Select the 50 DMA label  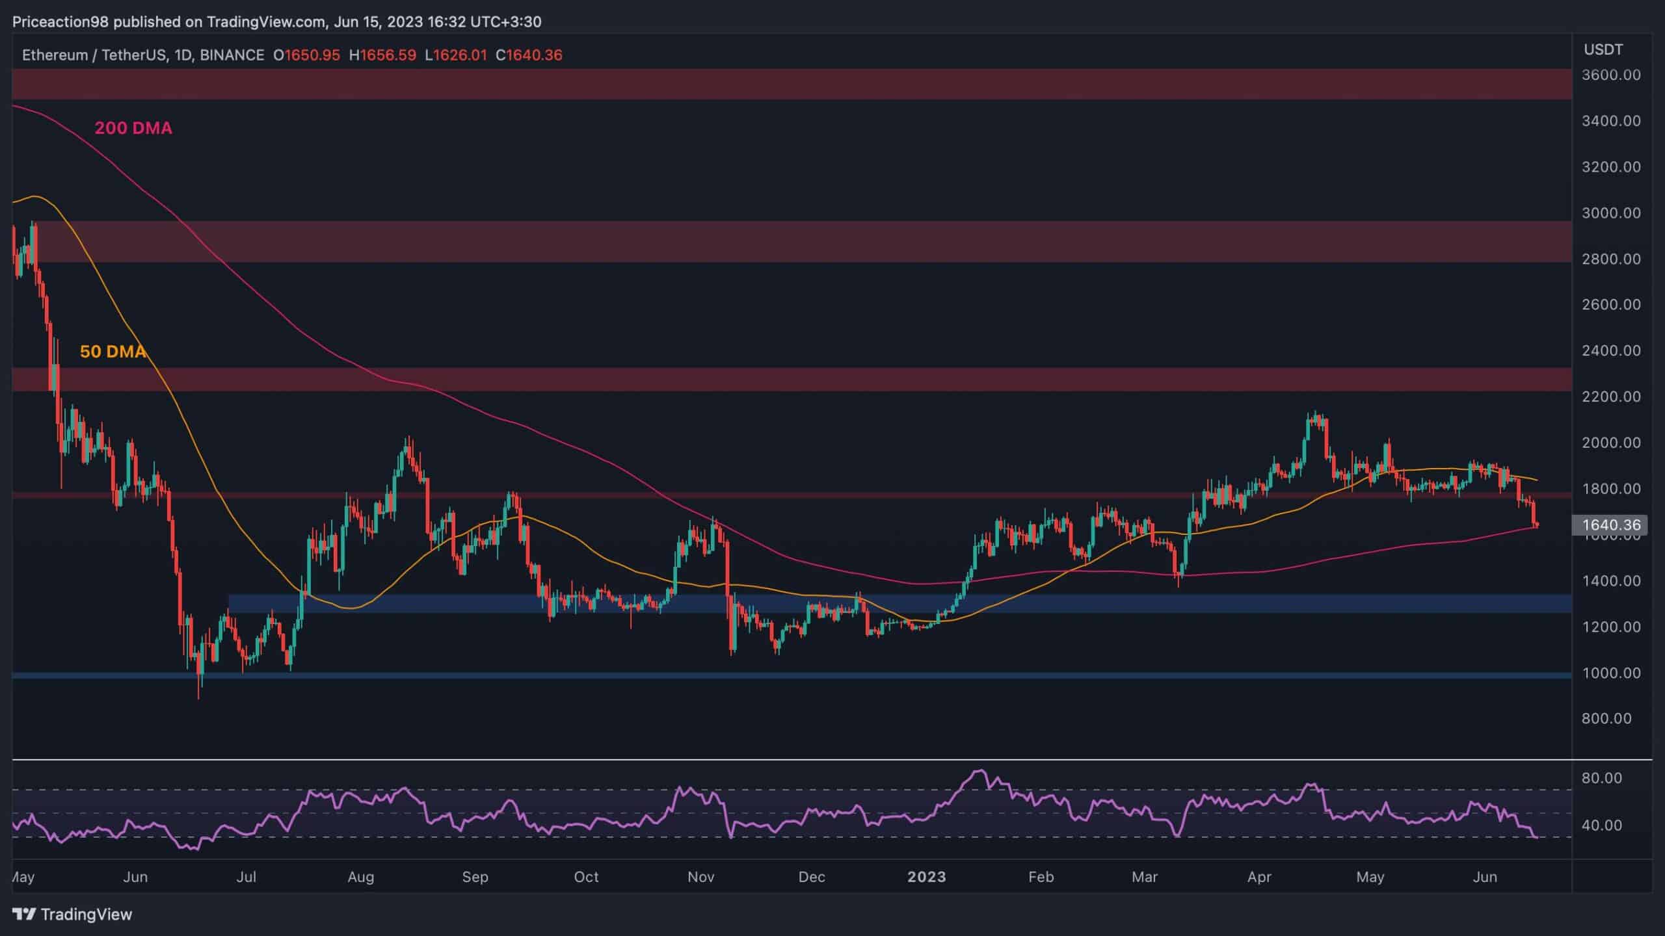click(113, 352)
